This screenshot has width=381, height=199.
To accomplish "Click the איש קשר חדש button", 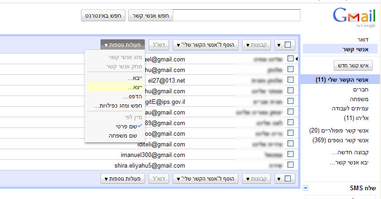I will [353, 66].
